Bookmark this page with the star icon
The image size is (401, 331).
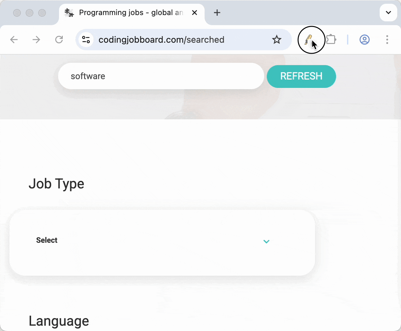tap(276, 40)
